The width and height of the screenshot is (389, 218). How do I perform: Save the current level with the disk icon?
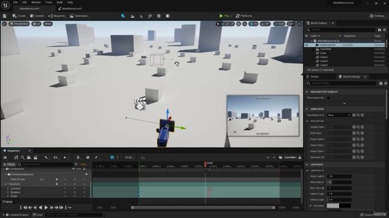tap(4, 16)
